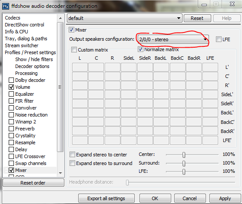This screenshot has height=204, width=242.
Task: Check the Resample filter box
Action: [x=11, y=142]
